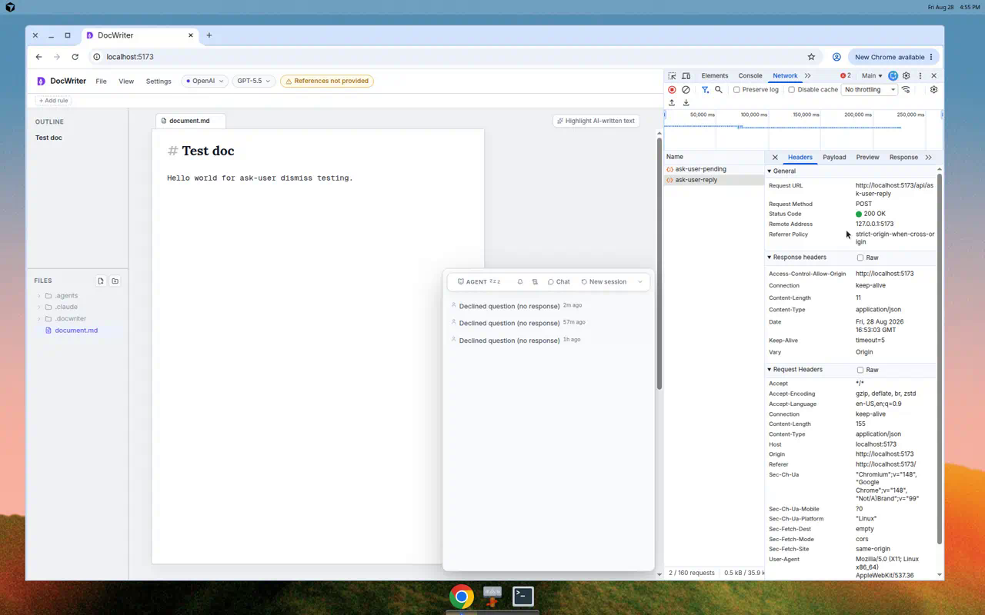The image size is (985, 615).
Task: Open the View menu
Action: coord(126,81)
